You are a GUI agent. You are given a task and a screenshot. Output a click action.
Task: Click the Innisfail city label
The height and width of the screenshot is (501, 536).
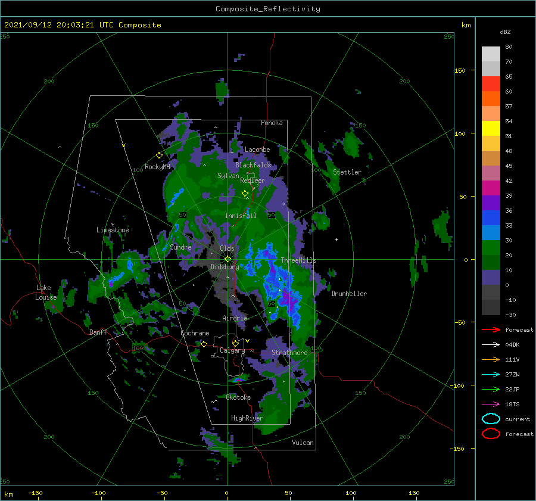(241, 216)
